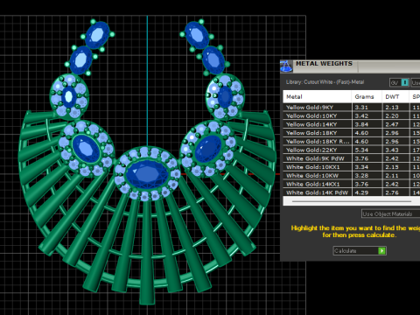
Task: Select the White Gold:9K PdW row
Action: pyautogui.click(x=352, y=158)
